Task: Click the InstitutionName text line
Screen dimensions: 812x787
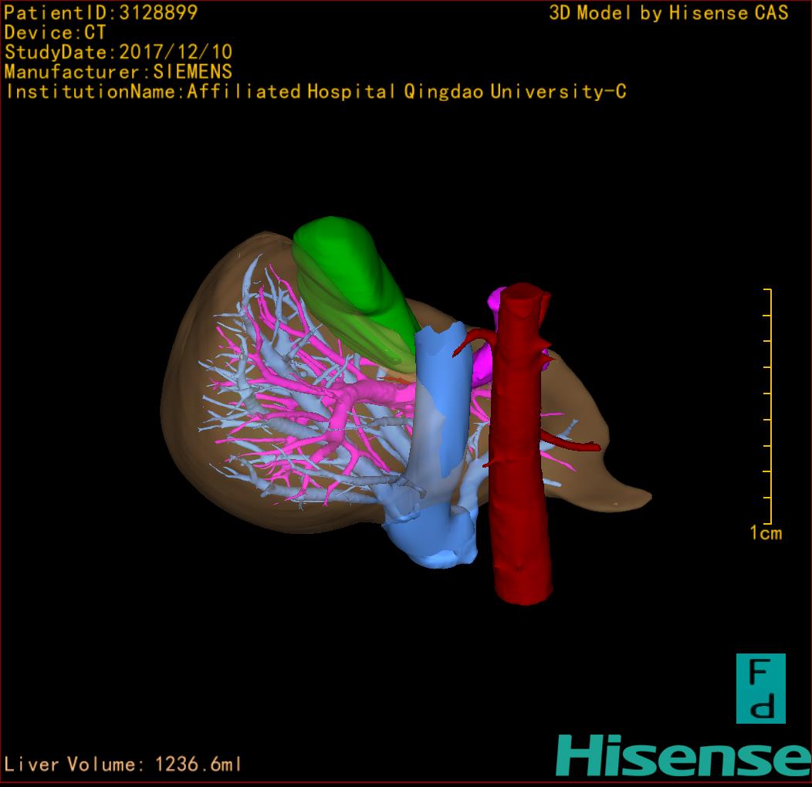Action: pos(315,92)
